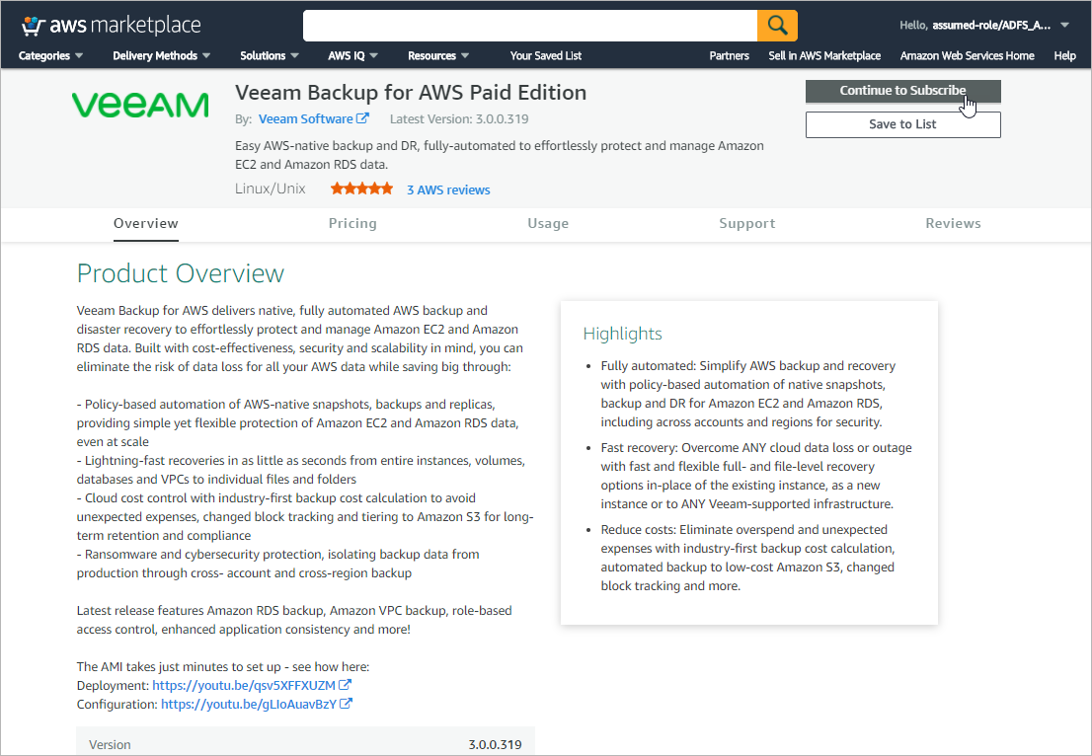Click the product title Veeam Backup for AWS Paid Edition

click(x=411, y=93)
